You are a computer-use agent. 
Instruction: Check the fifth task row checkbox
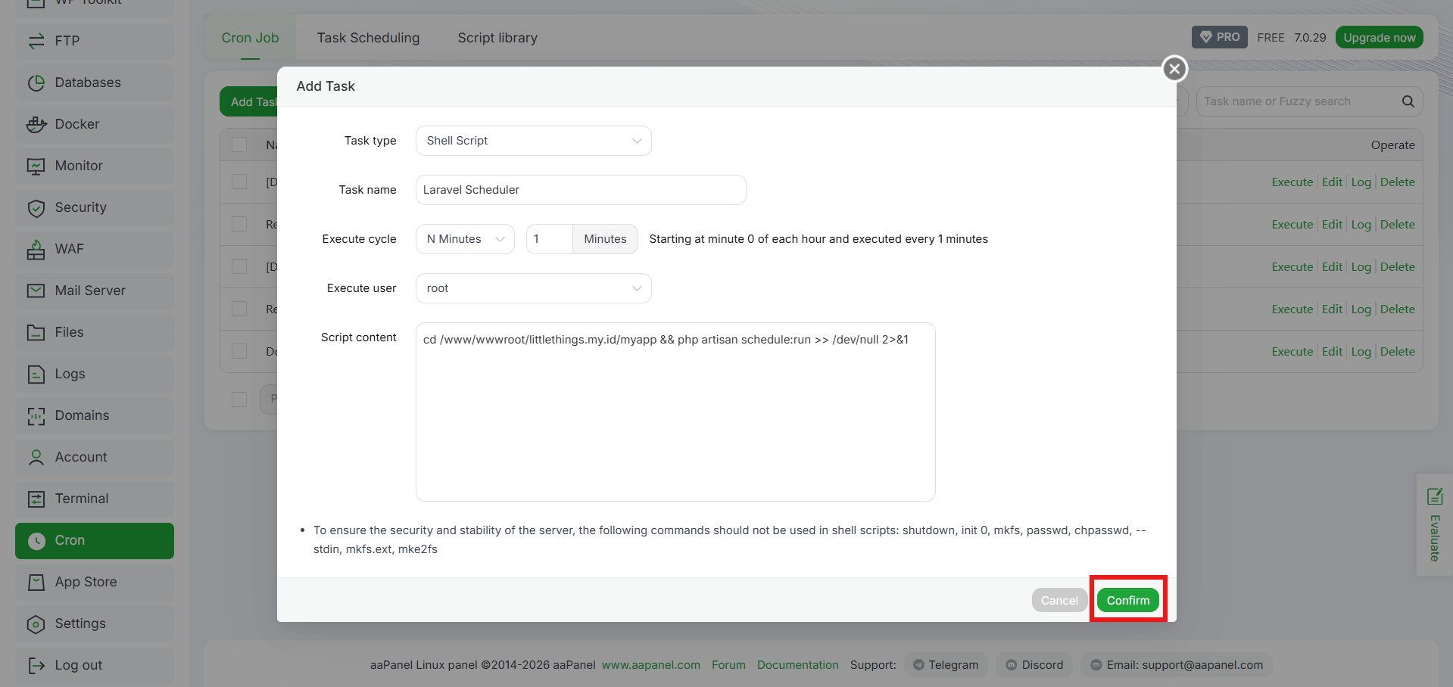(x=239, y=351)
